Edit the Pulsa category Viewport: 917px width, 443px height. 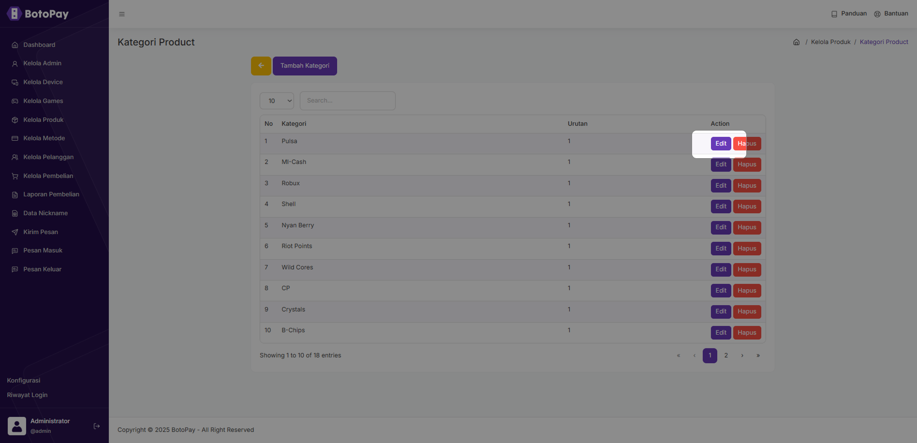point(721,144)
